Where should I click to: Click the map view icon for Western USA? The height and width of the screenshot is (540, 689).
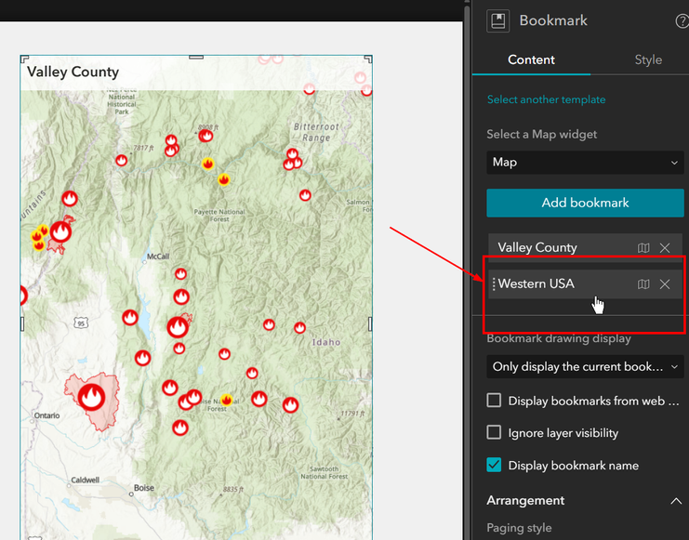click(x=643, y=283)
